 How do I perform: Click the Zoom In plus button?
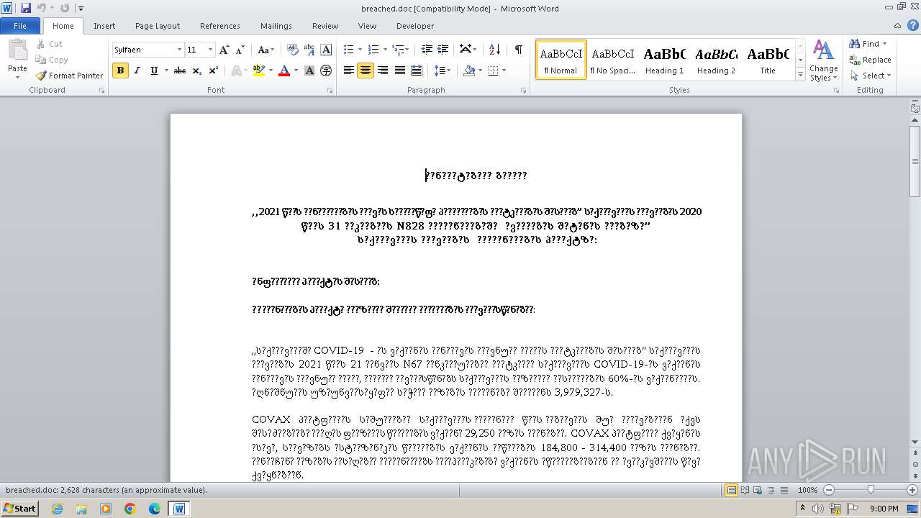click(x=912, y=490)
